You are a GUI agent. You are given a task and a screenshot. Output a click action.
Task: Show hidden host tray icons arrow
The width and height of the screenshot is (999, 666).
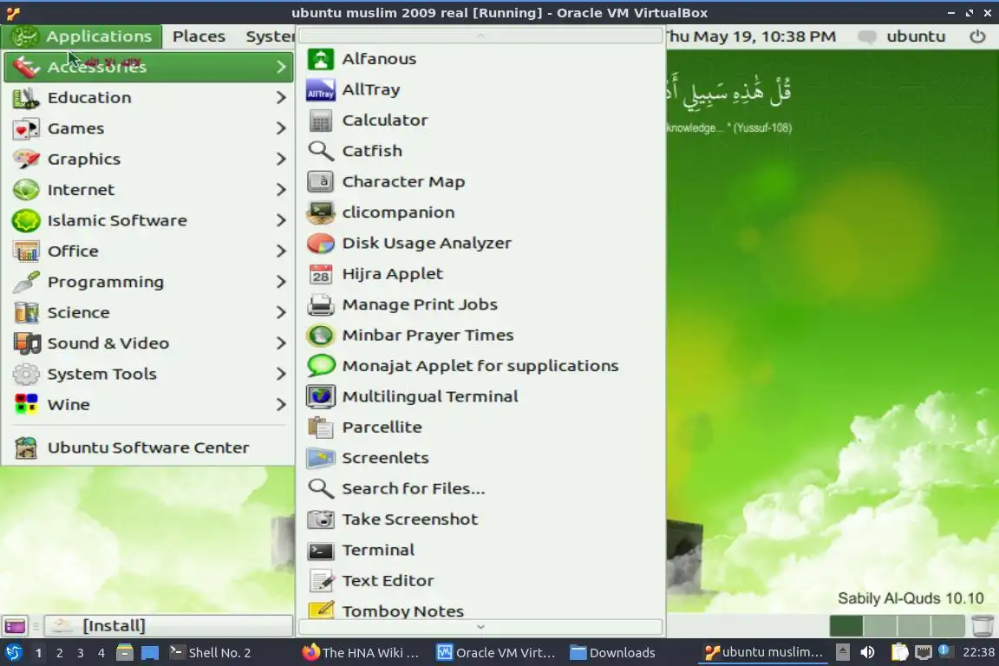[x=842, y=652]
